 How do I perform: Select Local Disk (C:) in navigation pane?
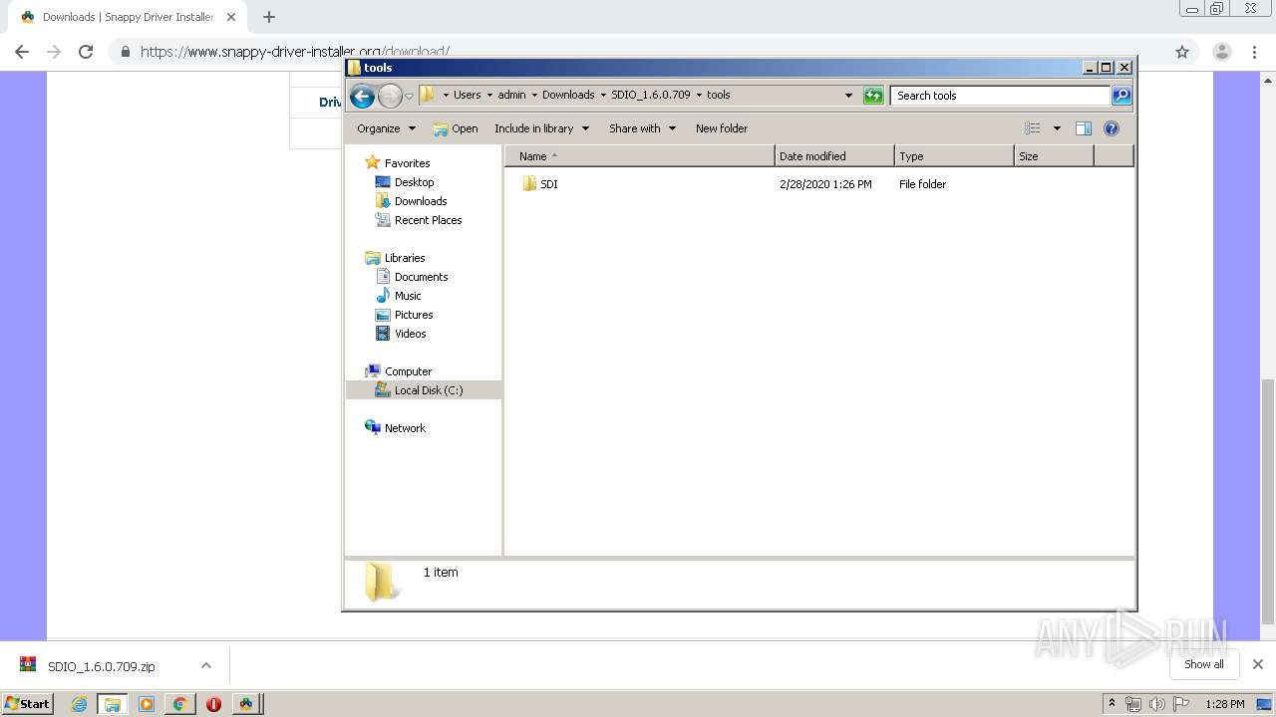423,390
